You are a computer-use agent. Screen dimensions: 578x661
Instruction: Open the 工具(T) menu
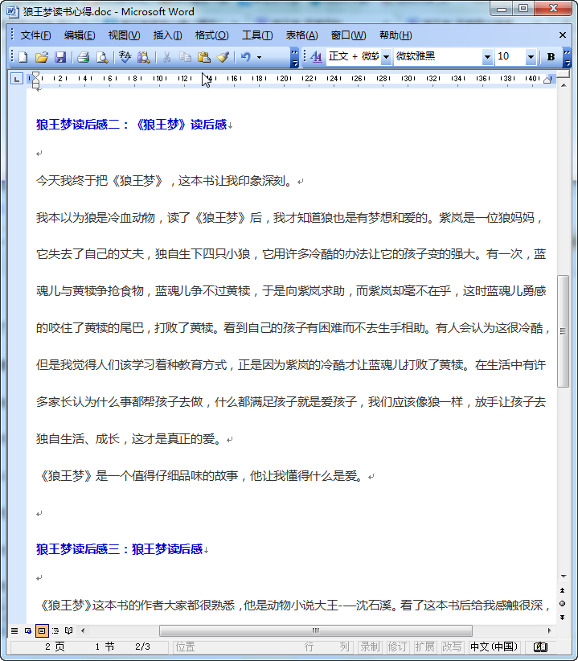[257, 35]
